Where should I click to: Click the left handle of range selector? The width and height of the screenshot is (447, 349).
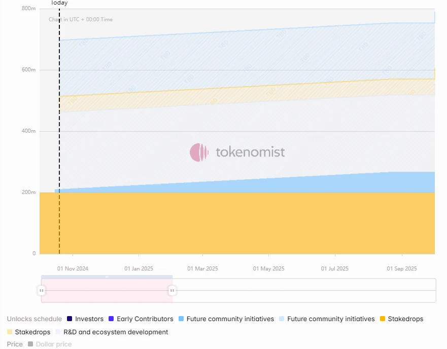pos(41,290)
